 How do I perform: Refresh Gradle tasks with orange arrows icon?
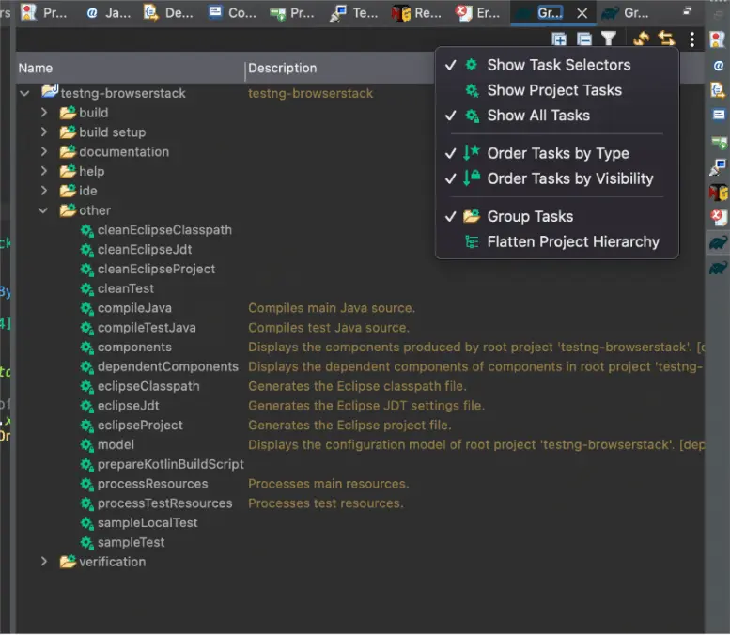click(x=642, y=39)
